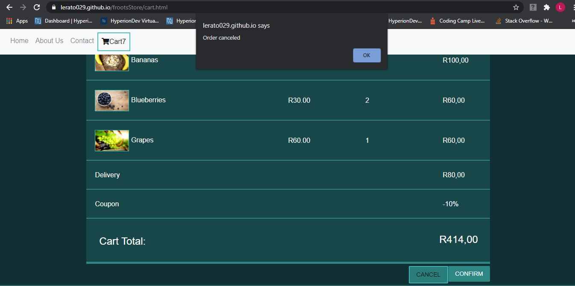
Task: Click the Grapes product thumbnail
Action: tap(111, 140)
